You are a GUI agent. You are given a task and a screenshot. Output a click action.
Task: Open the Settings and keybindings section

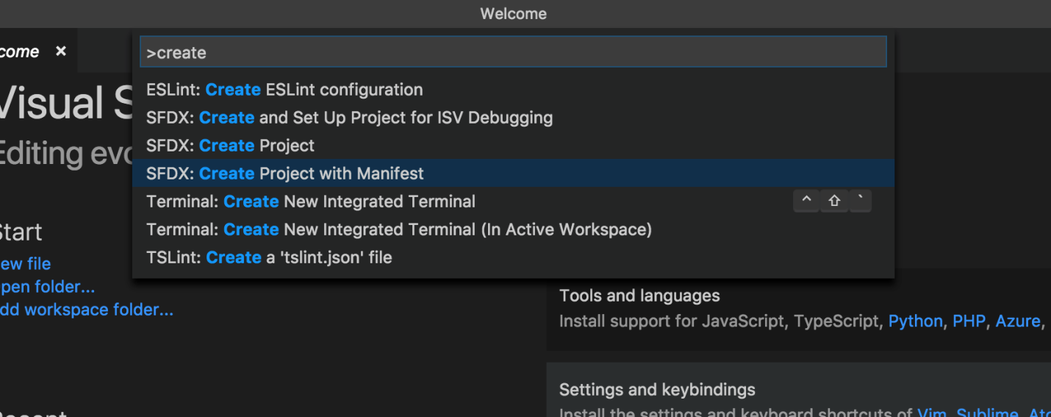tap(657, 390)
